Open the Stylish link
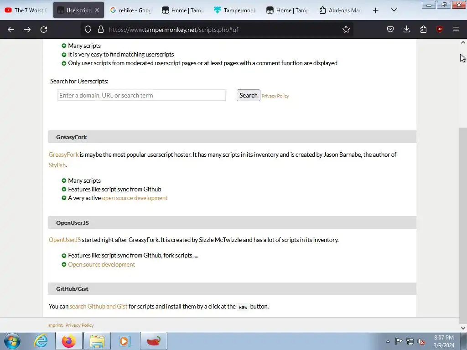467x350 pixels. point(57,165)
